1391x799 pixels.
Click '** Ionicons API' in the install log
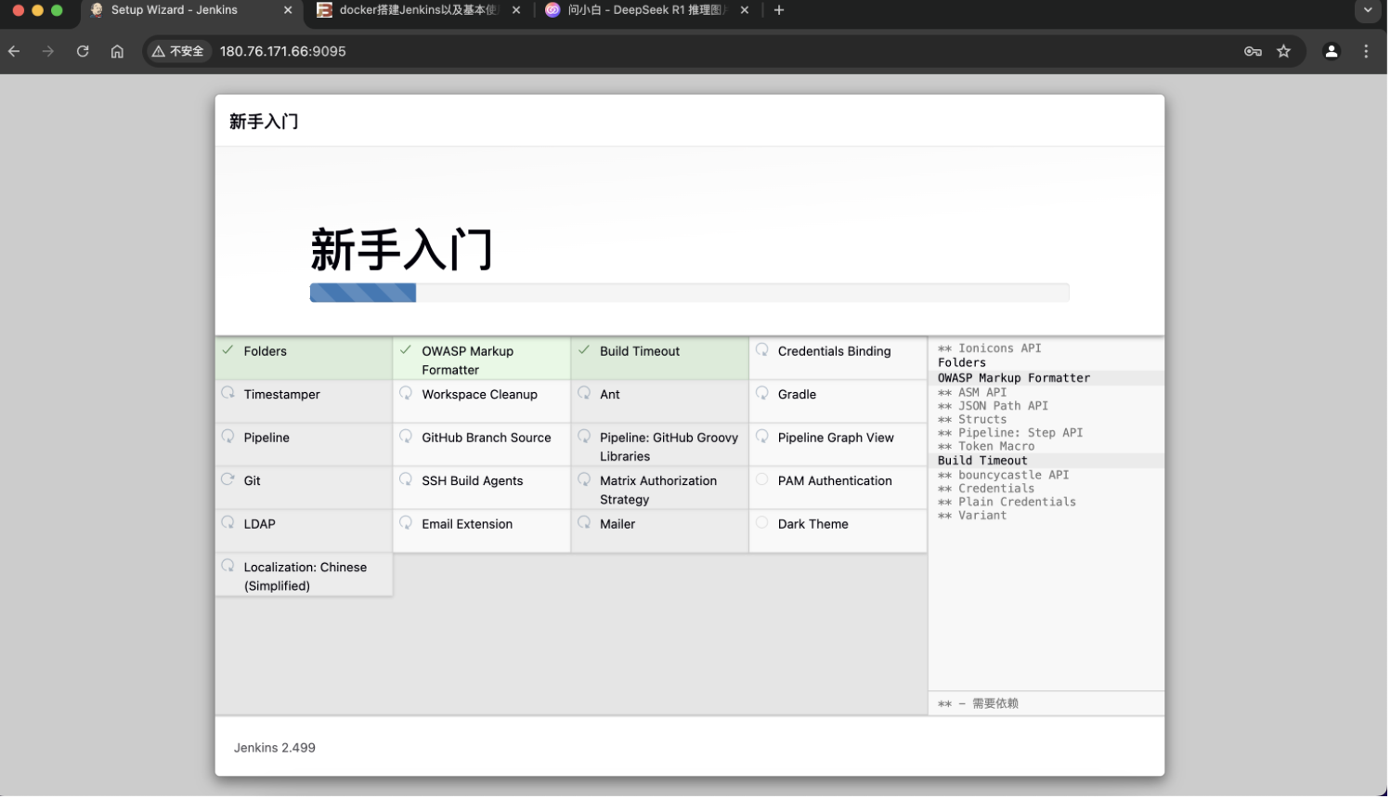coord(992,349)
